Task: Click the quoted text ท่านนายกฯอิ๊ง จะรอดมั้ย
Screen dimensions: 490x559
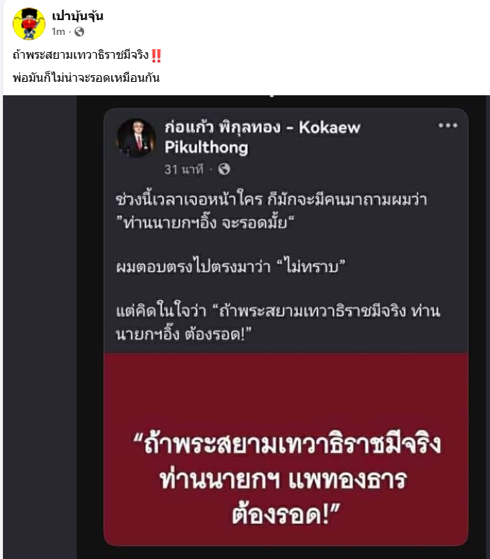Action: [205, 223]
